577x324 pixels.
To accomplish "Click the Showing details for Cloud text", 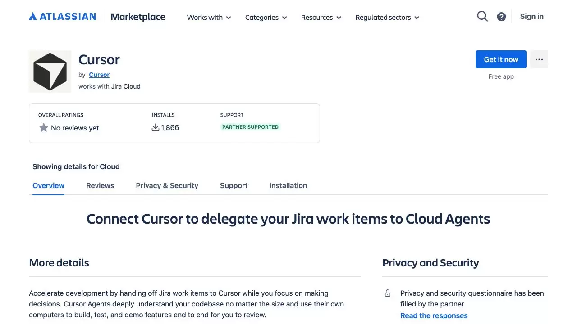I will (x=76, y=166).
